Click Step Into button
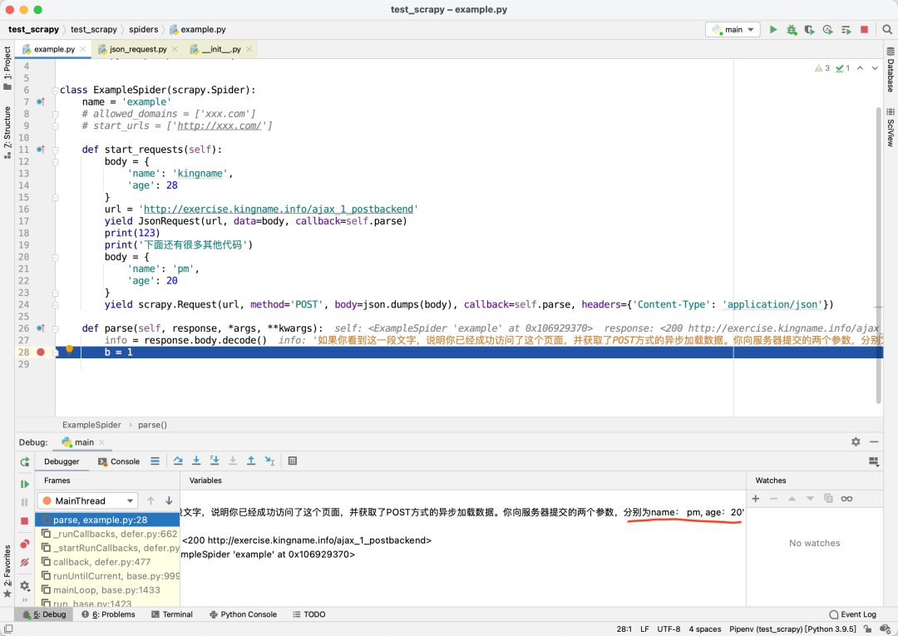The width and height of the screenshot is (898, 636). tap(196, 461)
